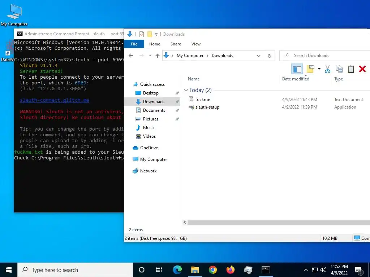Open Task View on the taskbar
The image size is (370, 277).
tap(159, 270)
